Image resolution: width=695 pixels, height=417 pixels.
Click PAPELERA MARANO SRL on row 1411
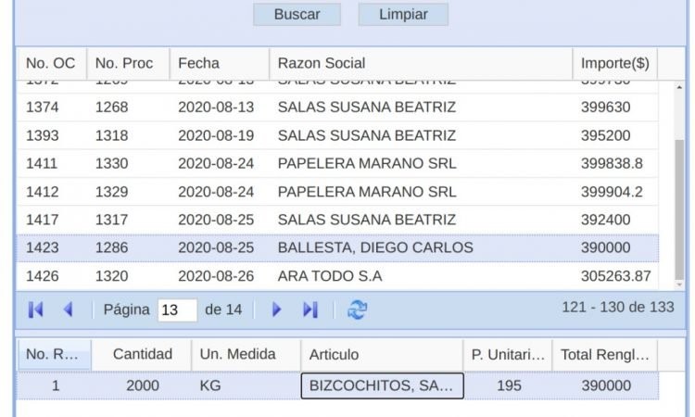367,163
